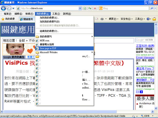The image size is (158, 118).
Task: Open the 說明(H) menu
Action: point(67,14)
